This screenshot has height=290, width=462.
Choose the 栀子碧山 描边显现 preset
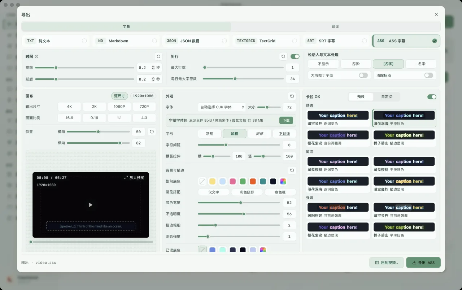(x=404, y=138)
